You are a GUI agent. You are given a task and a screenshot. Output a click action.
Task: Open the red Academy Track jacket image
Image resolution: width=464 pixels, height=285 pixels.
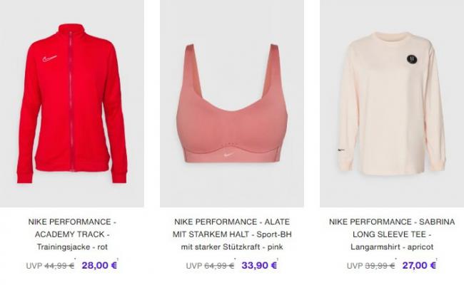[x=72, y=103]
